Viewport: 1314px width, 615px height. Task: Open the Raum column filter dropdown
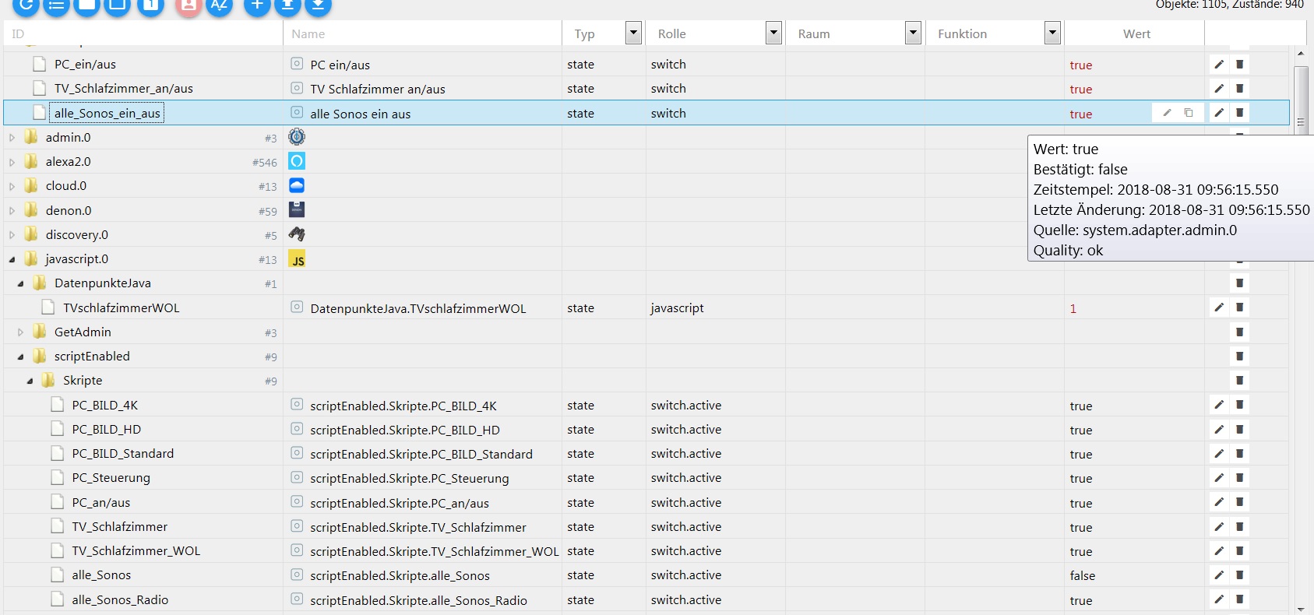(x=913, y=33)
